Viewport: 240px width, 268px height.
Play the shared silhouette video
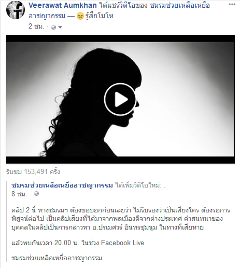click(120, 99)
